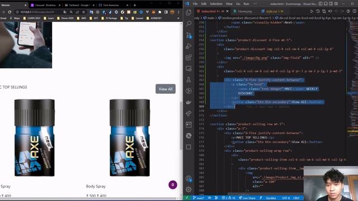358x201 pixels.
Task: Open the Search view in VS Code
Action: (x=189, y=23)
